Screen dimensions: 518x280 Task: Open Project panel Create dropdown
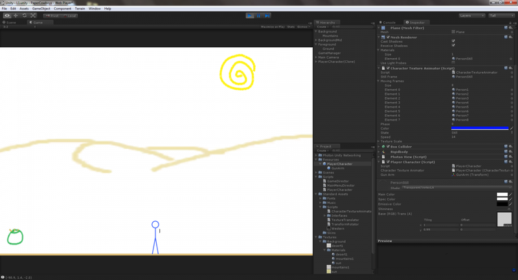click(x=322, y=151)
